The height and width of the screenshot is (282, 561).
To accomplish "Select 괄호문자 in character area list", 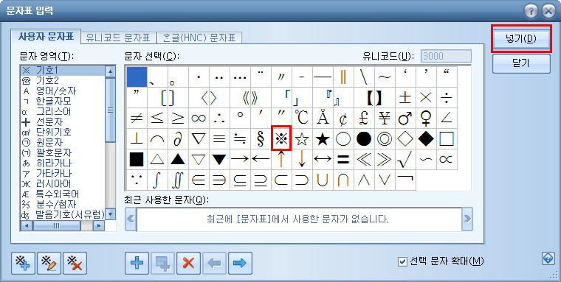I will coord(63,152).
